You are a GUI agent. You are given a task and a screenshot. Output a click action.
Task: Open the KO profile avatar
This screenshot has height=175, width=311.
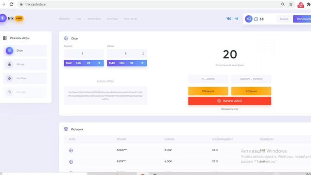click(x=249, y=19)
